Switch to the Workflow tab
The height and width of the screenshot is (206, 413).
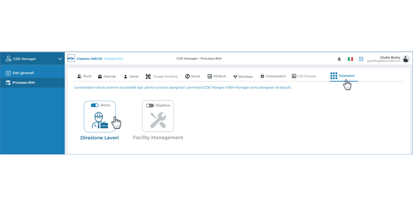(243, 77)
